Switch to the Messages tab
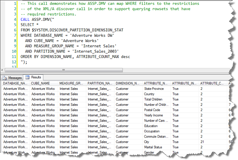238x160 pixels. click(x=12, y=78)
